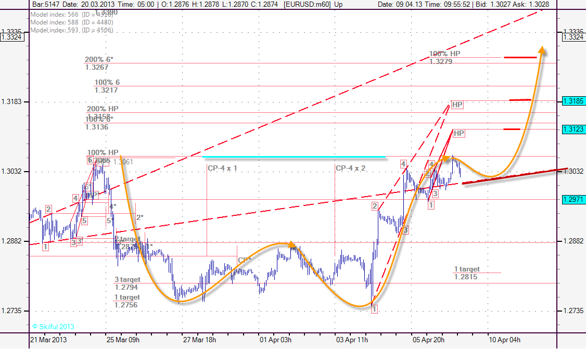The height and width of the screenshot is (349, 586).
Task: Click the cyan 1.3185 price tag
Action: click(x=572, y=101)
